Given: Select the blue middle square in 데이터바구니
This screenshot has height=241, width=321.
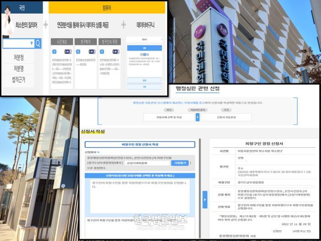Looking at the screenshot, I should point(144,55).
